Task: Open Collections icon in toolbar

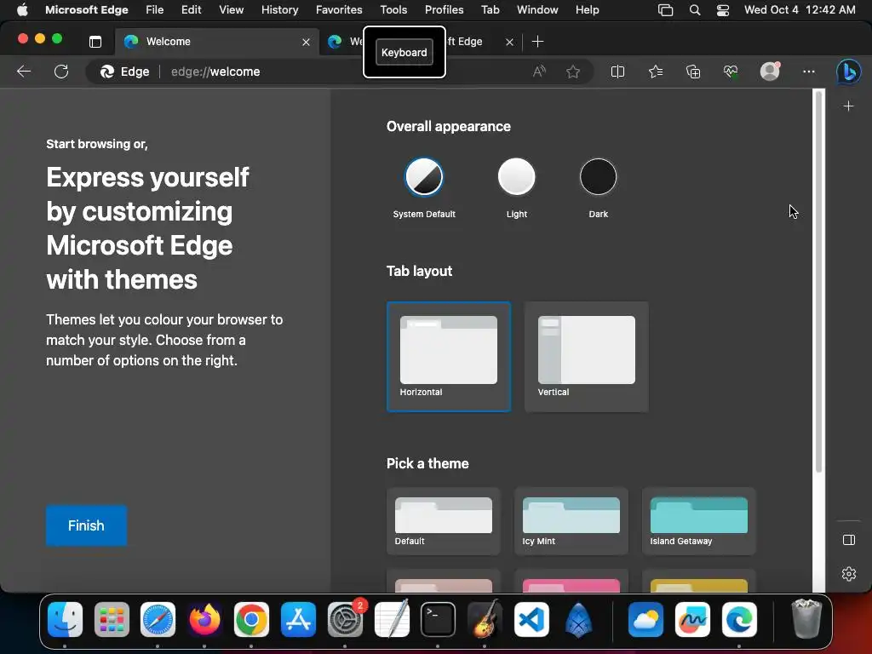Action: [x=693, y=72]
